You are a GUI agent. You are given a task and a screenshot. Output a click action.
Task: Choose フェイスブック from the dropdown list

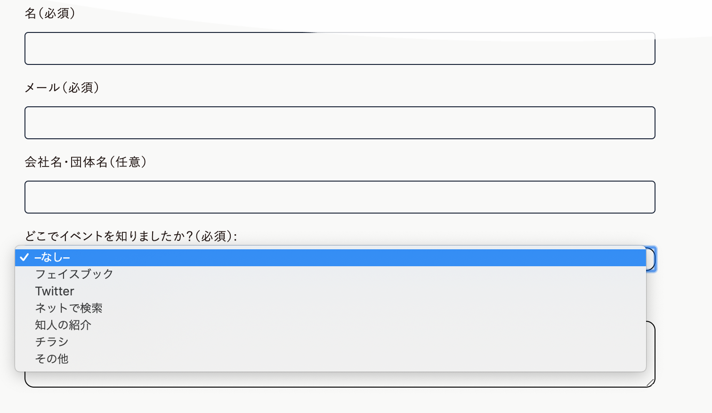point(331,274)
